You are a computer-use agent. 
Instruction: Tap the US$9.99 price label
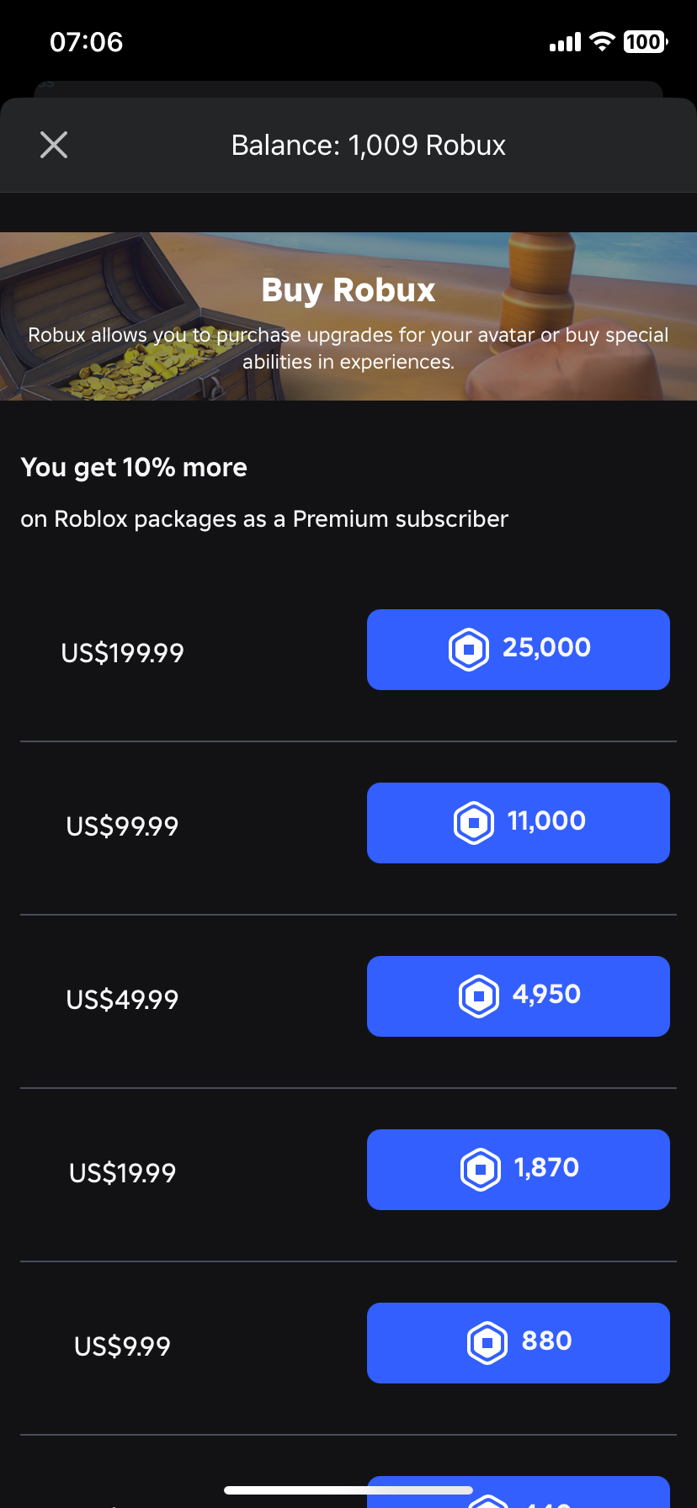[x=123, y=1346]
